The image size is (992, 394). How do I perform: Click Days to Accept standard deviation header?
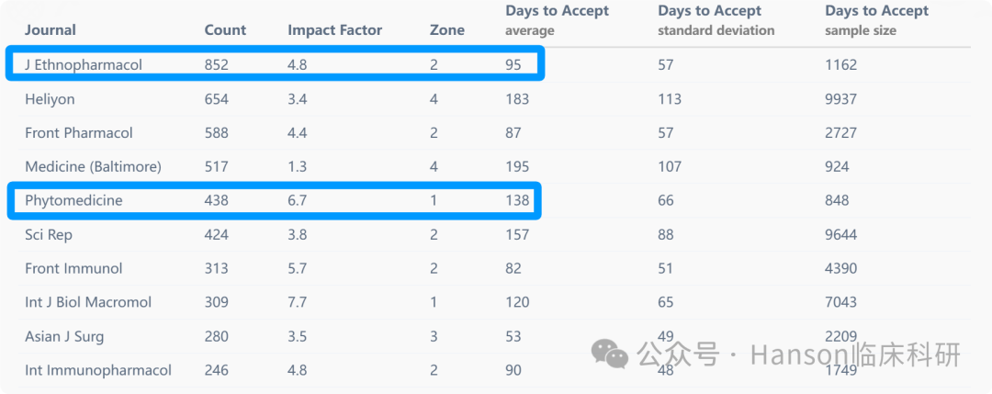click(716, 19)
